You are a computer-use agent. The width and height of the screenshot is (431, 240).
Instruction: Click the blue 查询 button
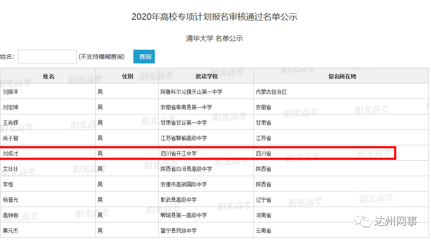[144, 57]
